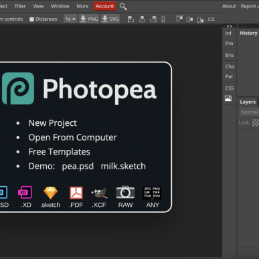This screenshot has width=259, height=259.
Task: Open the Bru brush panel
Action: (x=230, y=55)
